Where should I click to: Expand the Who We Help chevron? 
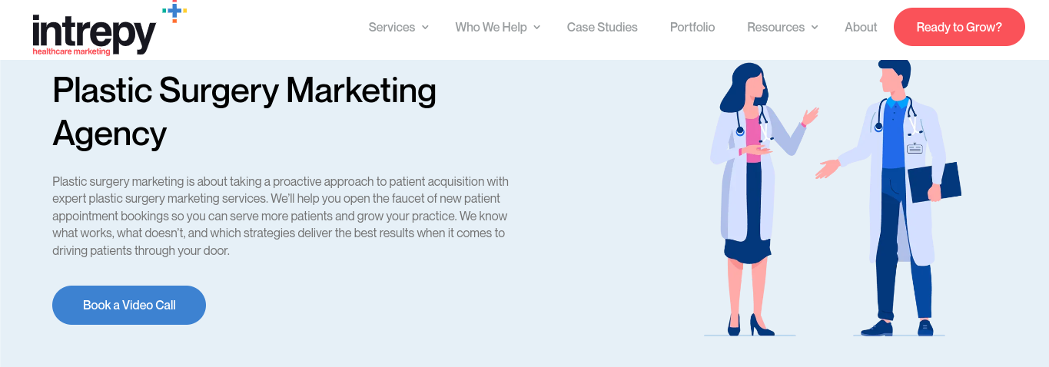point(537,28)
